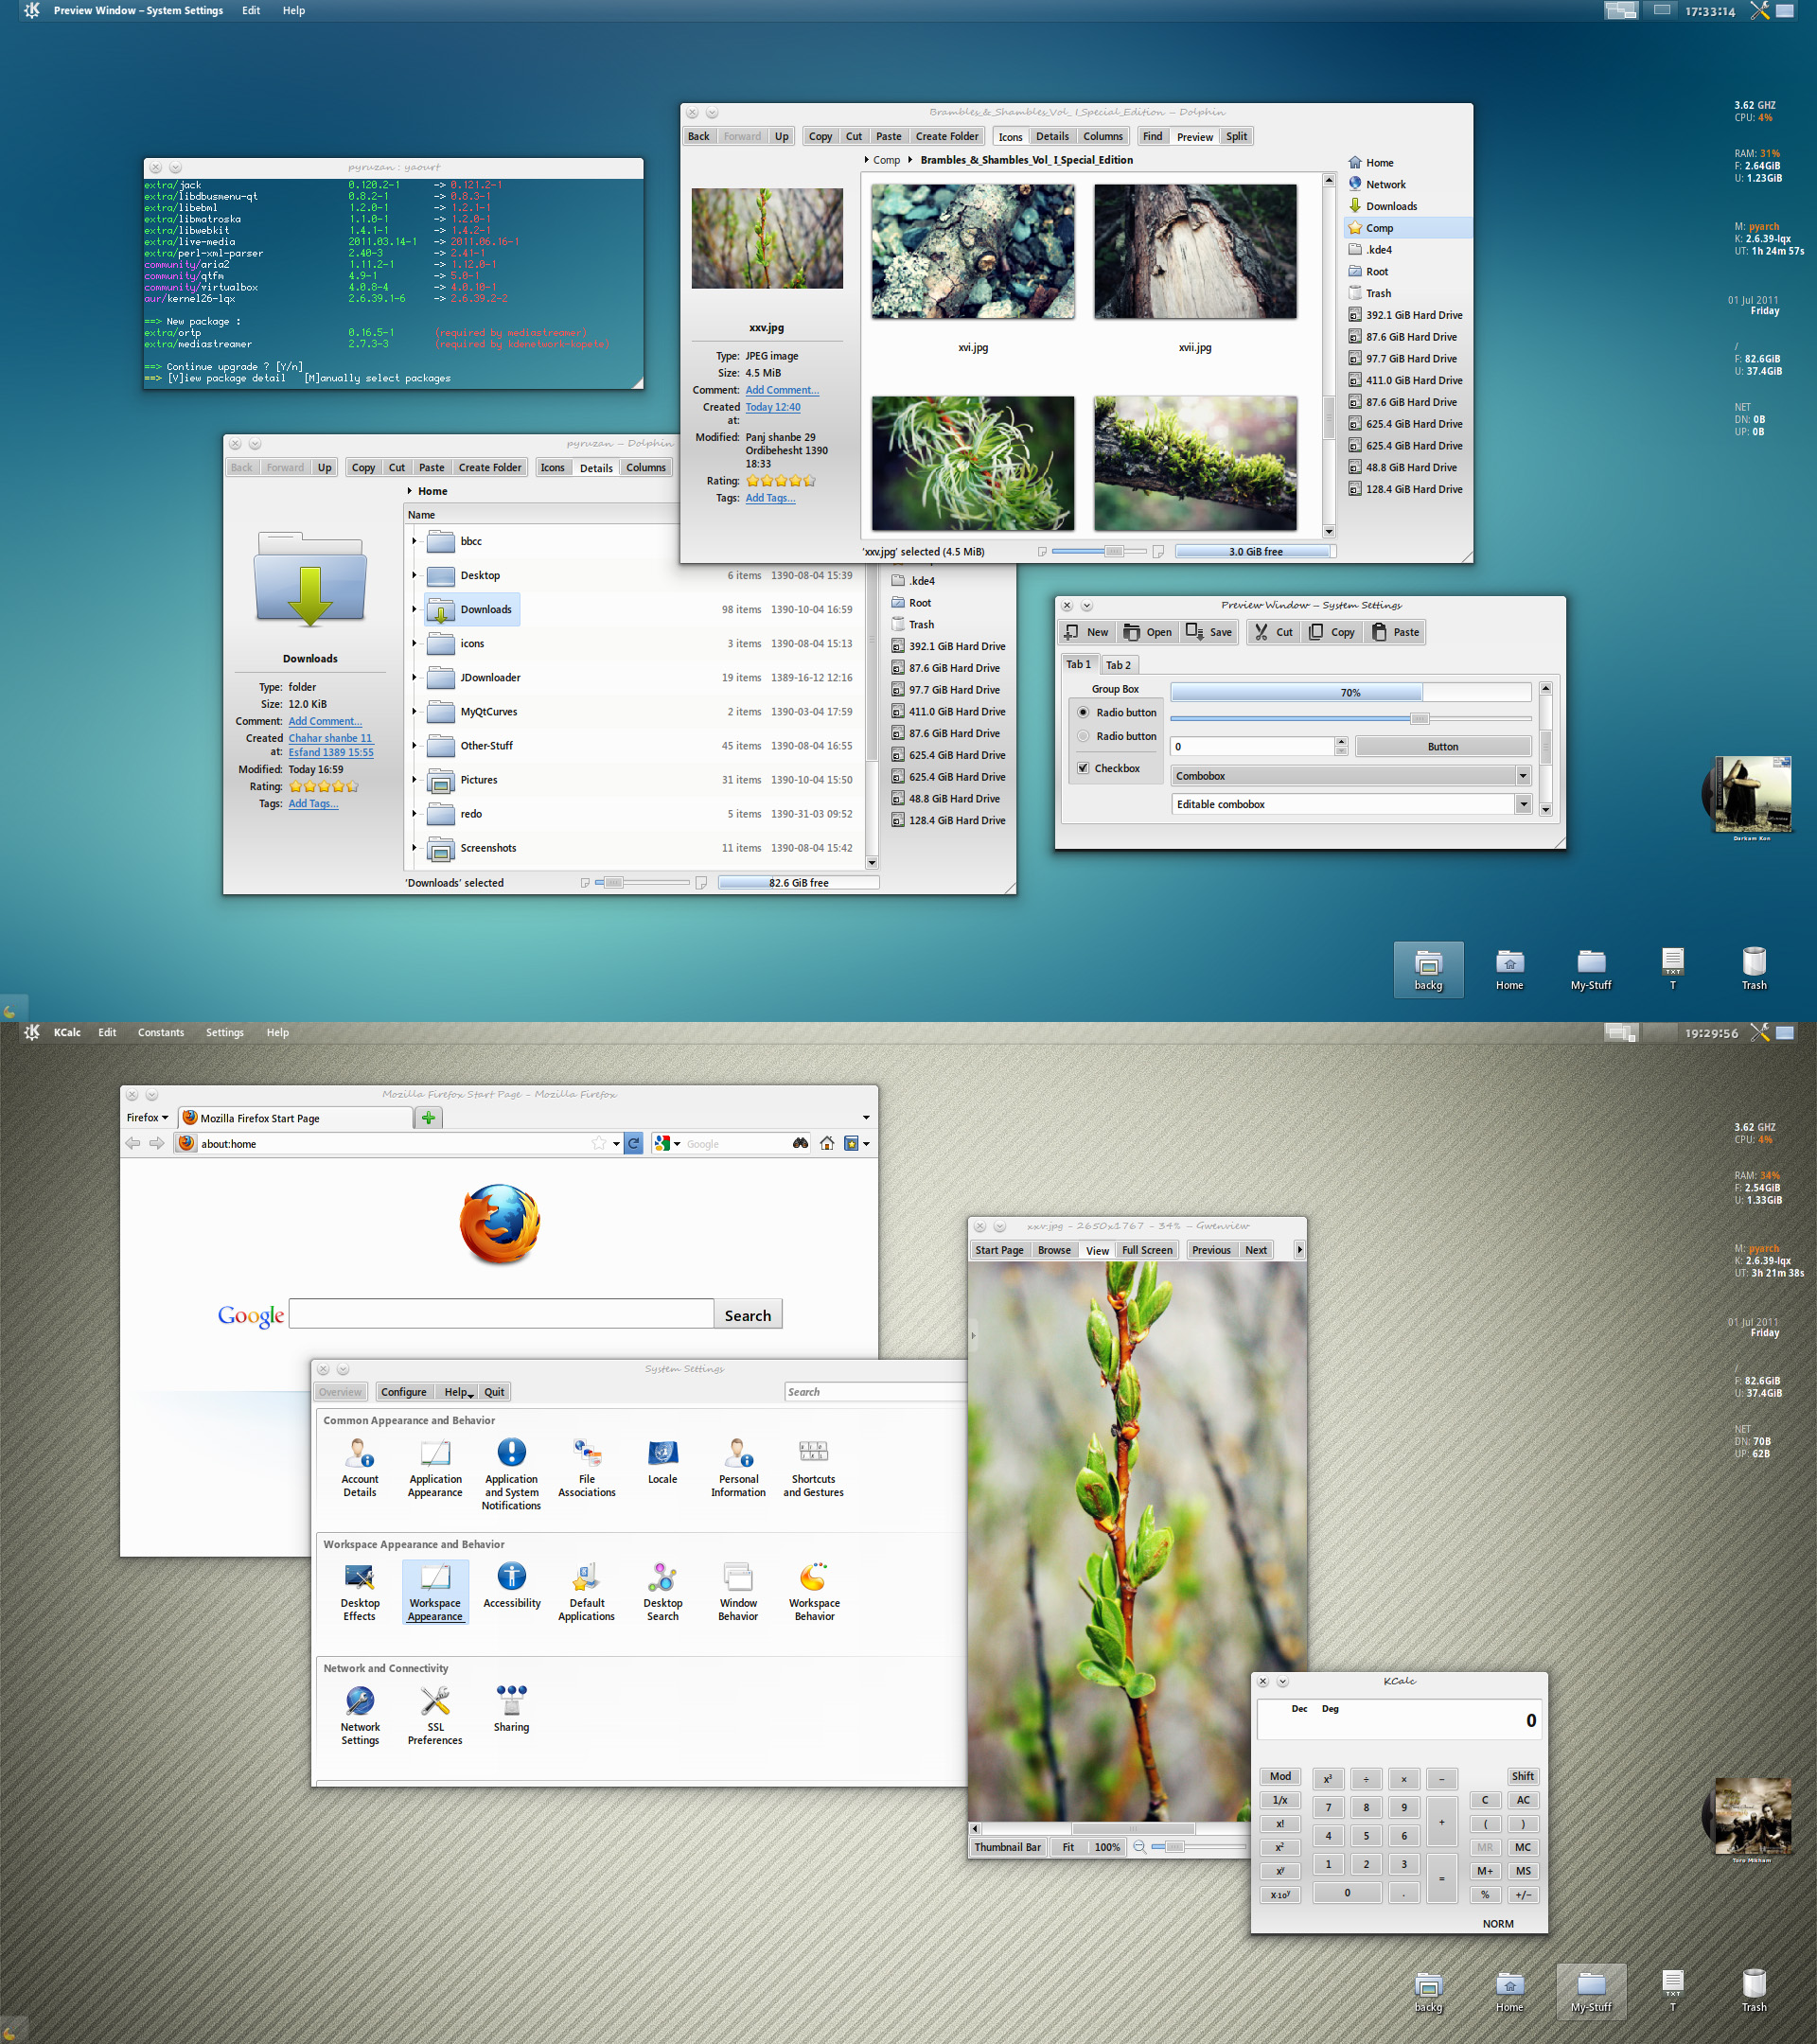Select the first Radio button in Group Box

pos(1117,713)
